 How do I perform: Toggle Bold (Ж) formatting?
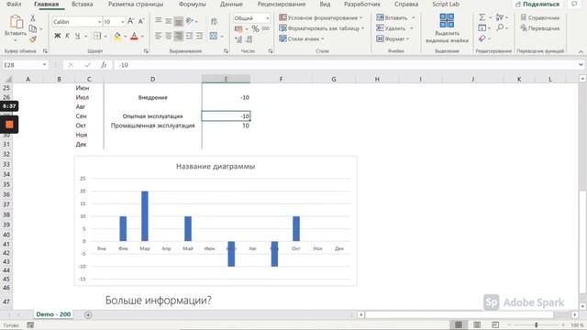pos(57,36)
